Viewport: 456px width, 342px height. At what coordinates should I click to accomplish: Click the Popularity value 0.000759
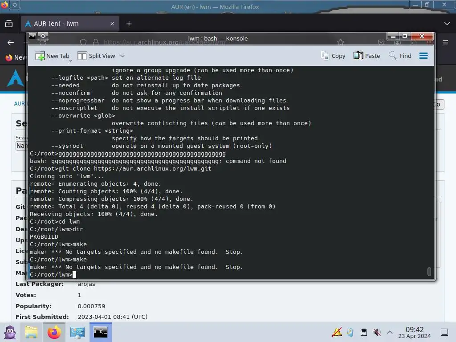91,306
